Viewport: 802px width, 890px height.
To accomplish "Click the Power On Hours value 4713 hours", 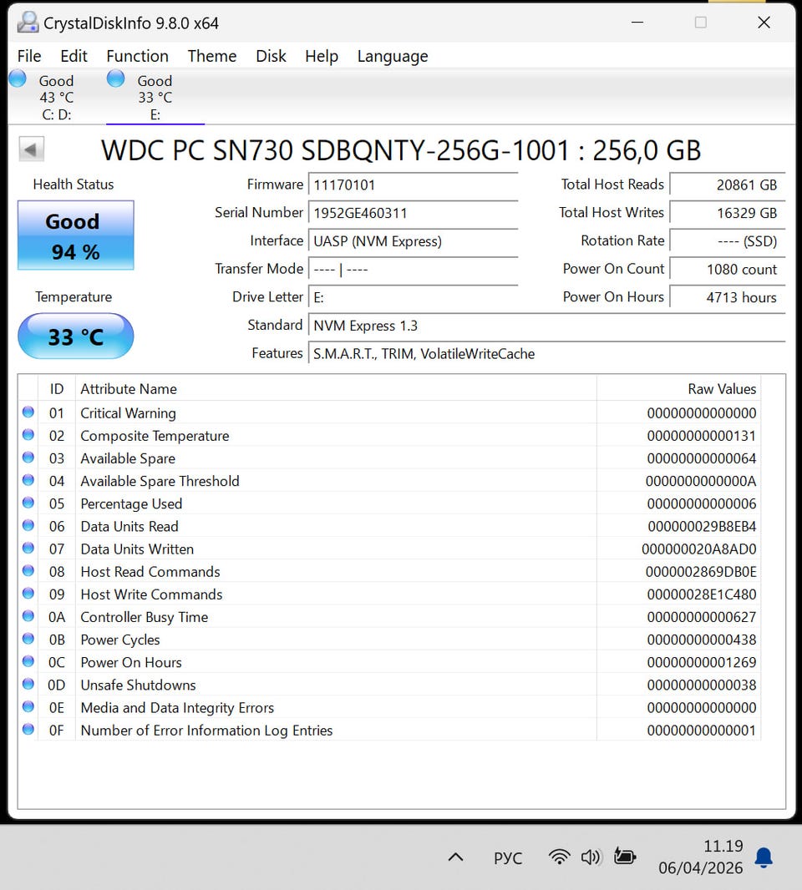I will [727, 297].
